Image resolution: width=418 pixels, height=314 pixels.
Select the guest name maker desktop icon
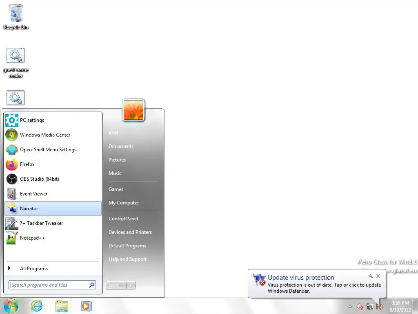16,63
